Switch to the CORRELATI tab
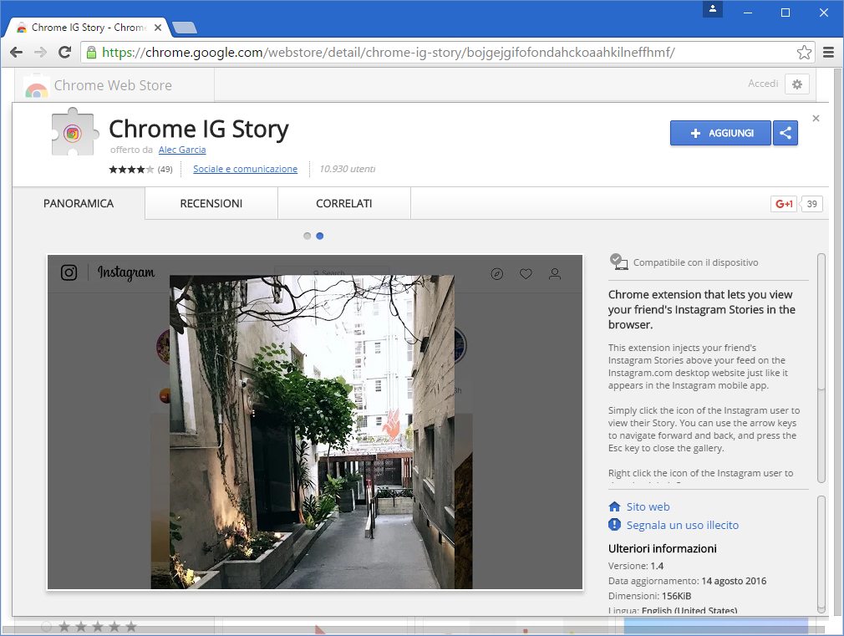This screenshot has height=636, width=844. click(344, 204)
